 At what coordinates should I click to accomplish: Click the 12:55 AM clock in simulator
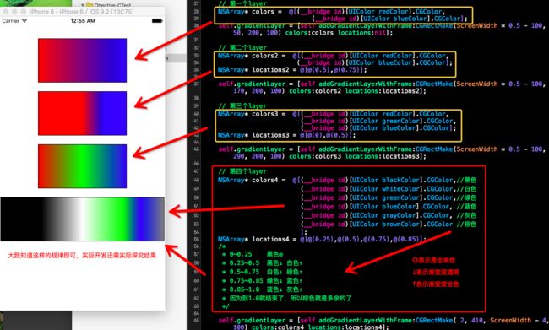pos(83,21)
